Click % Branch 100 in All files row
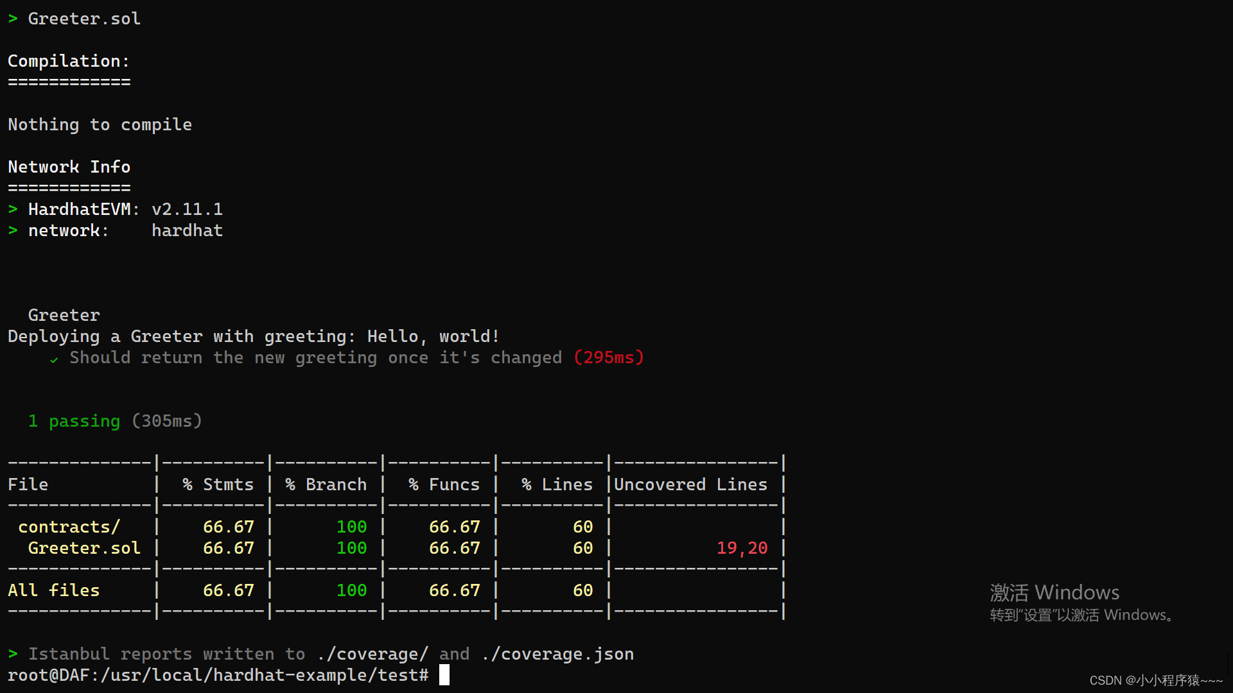This screenshot has height=693, width=1233. tap(351, 590)
